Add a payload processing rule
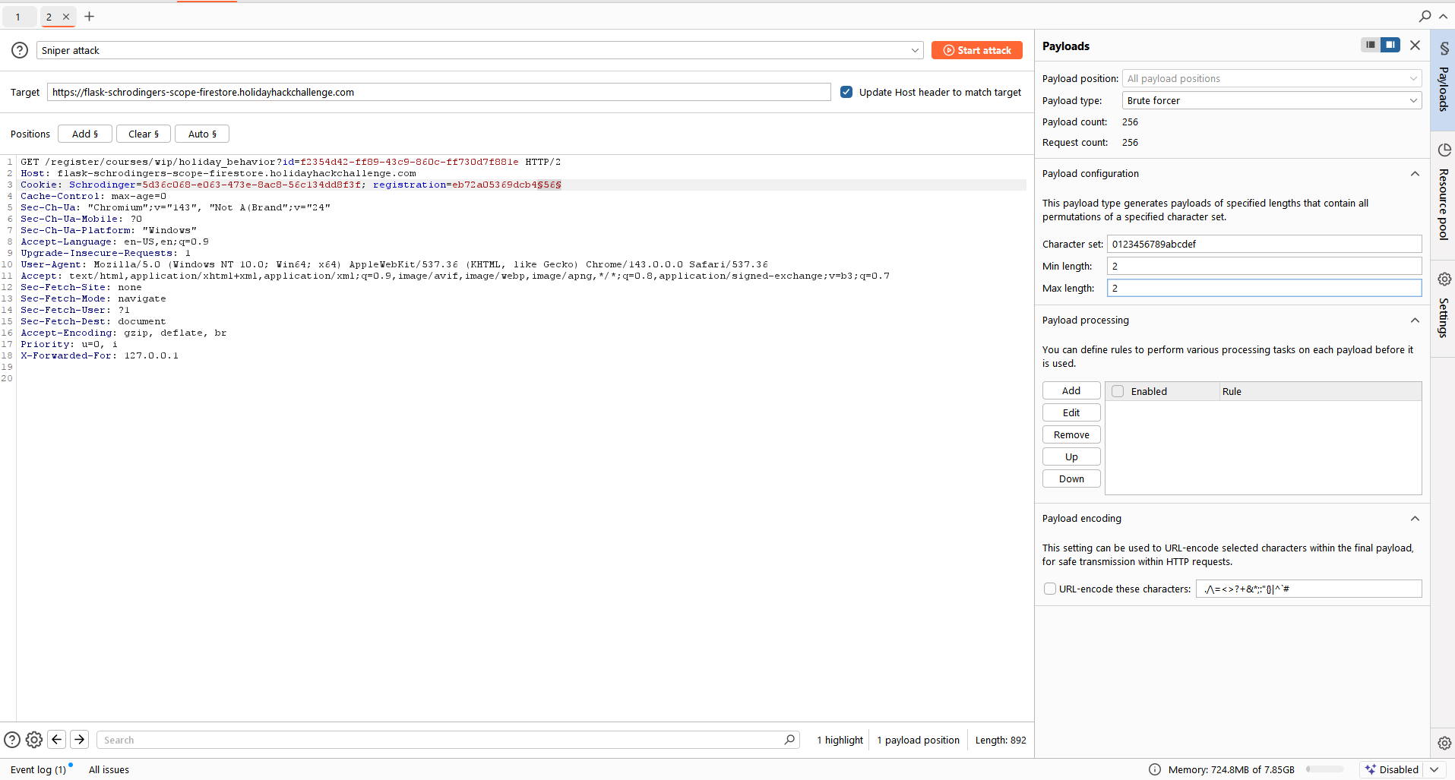 point(1071,390)
